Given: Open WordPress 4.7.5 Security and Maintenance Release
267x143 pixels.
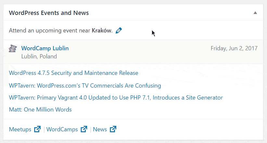Looking at the screenshot, I should coord(73,73).
